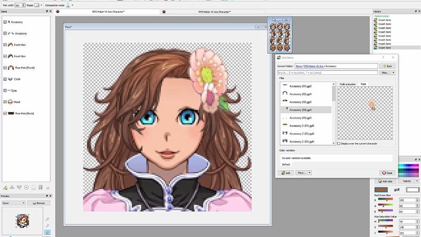Select Accessory 2-(01).gpfi file
Screen dimensions: 421x237
[x=306, y=125]
